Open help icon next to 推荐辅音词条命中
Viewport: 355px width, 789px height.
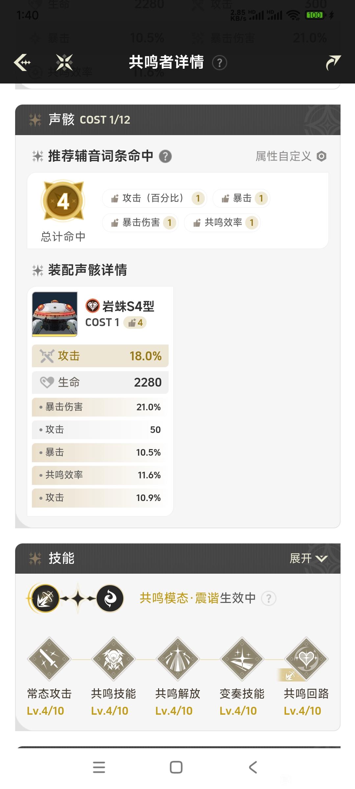pyautogui.click(x=165, y=156)
